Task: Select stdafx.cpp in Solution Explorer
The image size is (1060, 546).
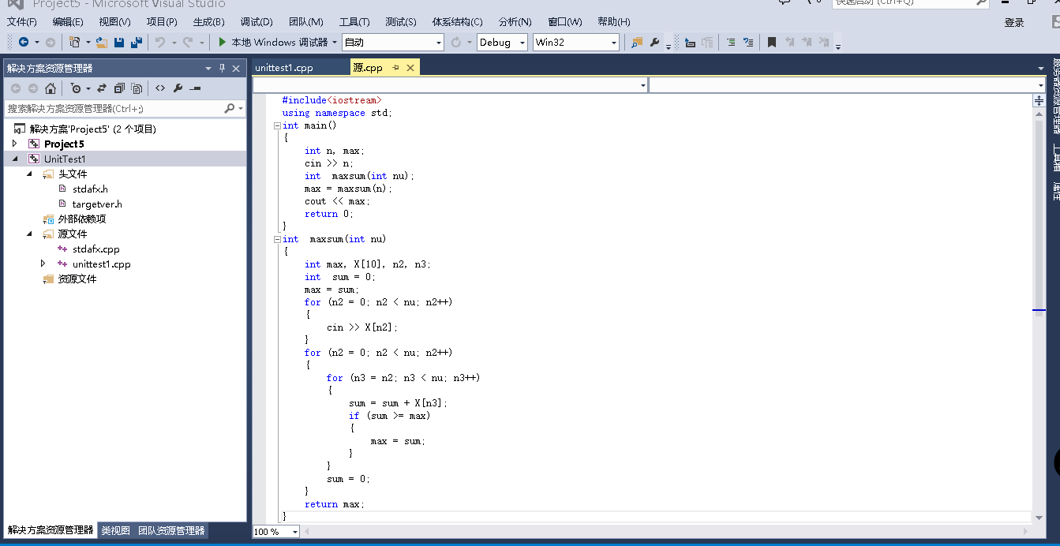Action: coord(96,249)
